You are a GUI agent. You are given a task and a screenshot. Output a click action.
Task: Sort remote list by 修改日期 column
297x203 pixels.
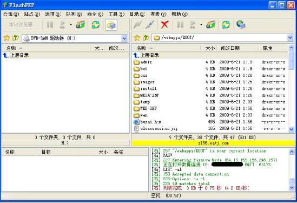238,48
